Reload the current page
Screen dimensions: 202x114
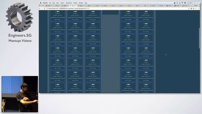[x=45, y=9]
